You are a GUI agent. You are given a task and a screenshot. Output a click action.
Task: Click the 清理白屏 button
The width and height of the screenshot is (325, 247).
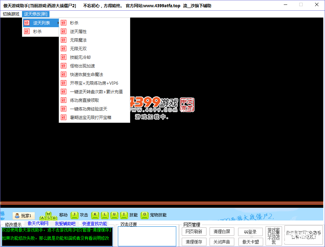(222, 232)
